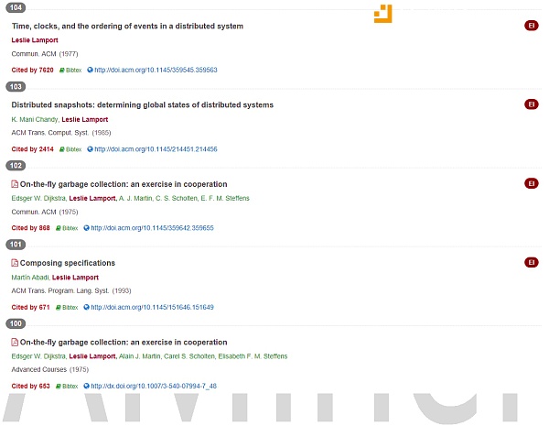Open the EI badge for Distributed snapshots paper
549x426 pixels.
[x=531, y=104]
